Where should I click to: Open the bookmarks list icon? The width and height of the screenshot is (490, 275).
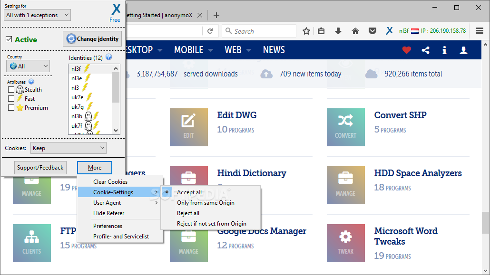point(321,31)
